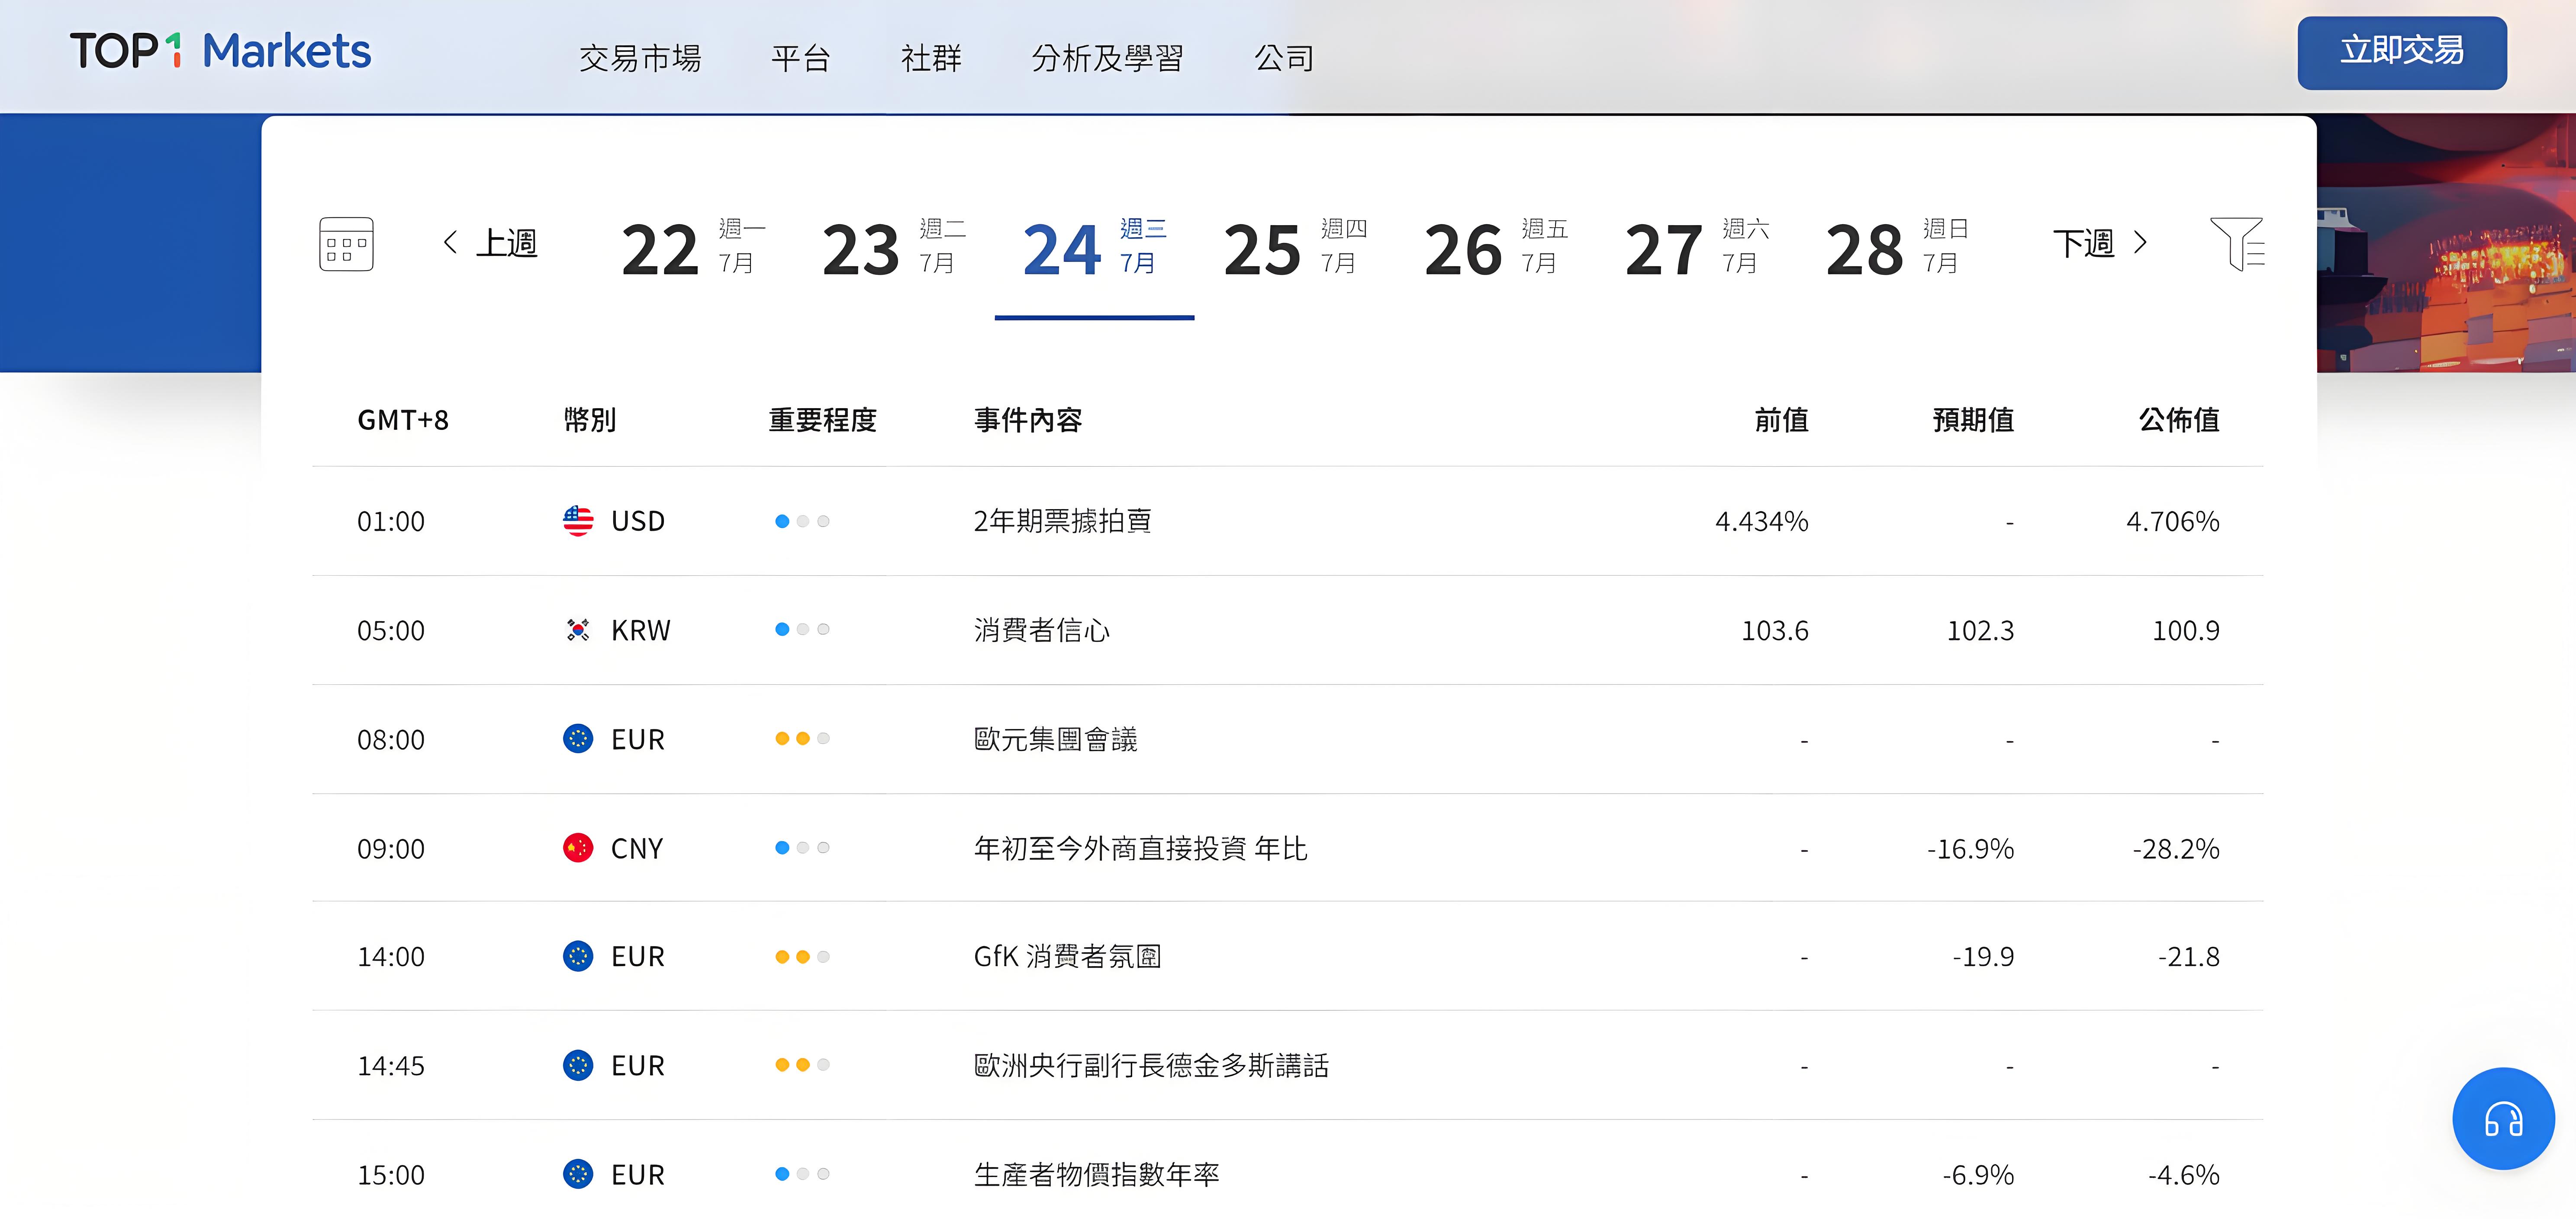Click the EU flag icon beside 歐元集團會議

[578, 739]
